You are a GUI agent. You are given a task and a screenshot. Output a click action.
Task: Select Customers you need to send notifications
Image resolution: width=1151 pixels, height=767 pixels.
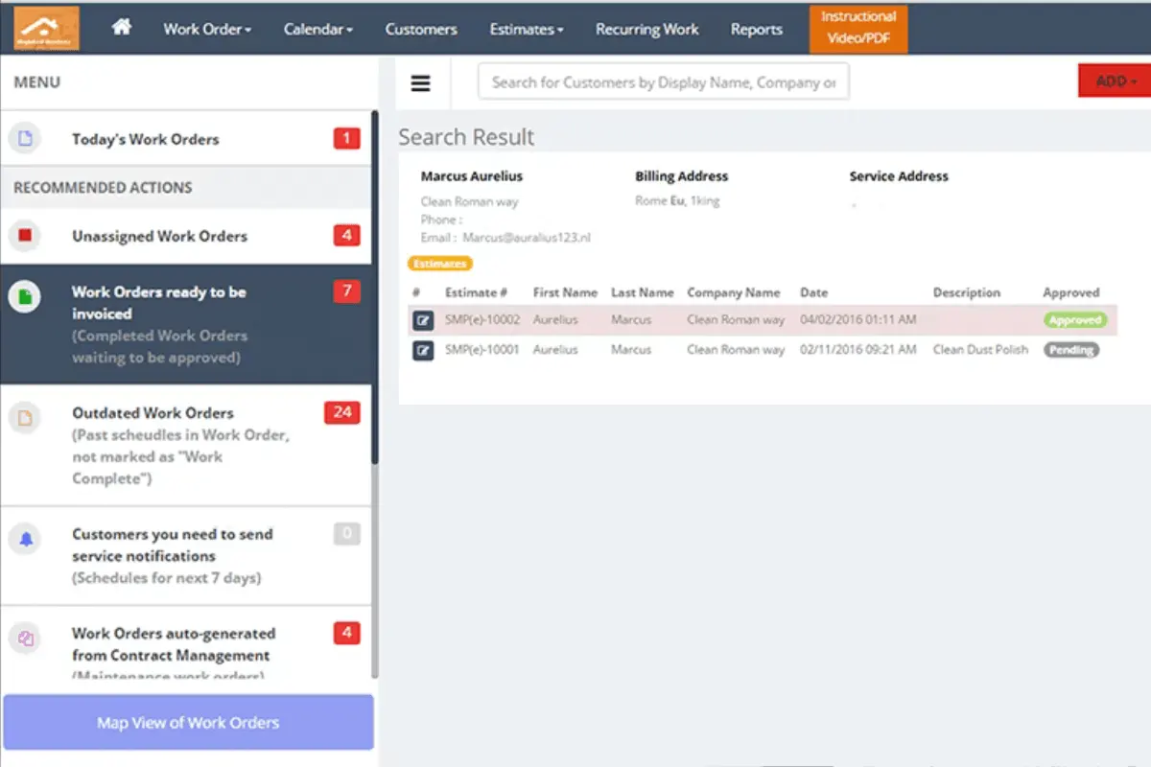pos(186,556)
